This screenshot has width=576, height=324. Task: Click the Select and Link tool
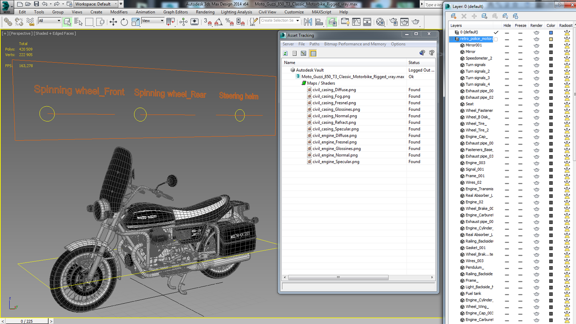(x=8, y=22)
